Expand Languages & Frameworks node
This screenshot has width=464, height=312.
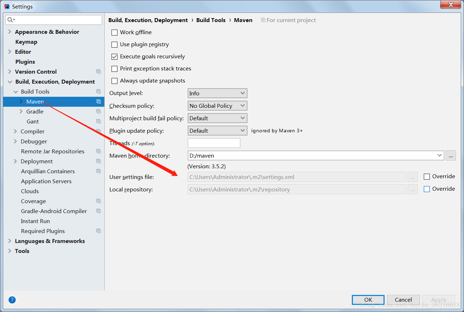(x=10, y=241)
